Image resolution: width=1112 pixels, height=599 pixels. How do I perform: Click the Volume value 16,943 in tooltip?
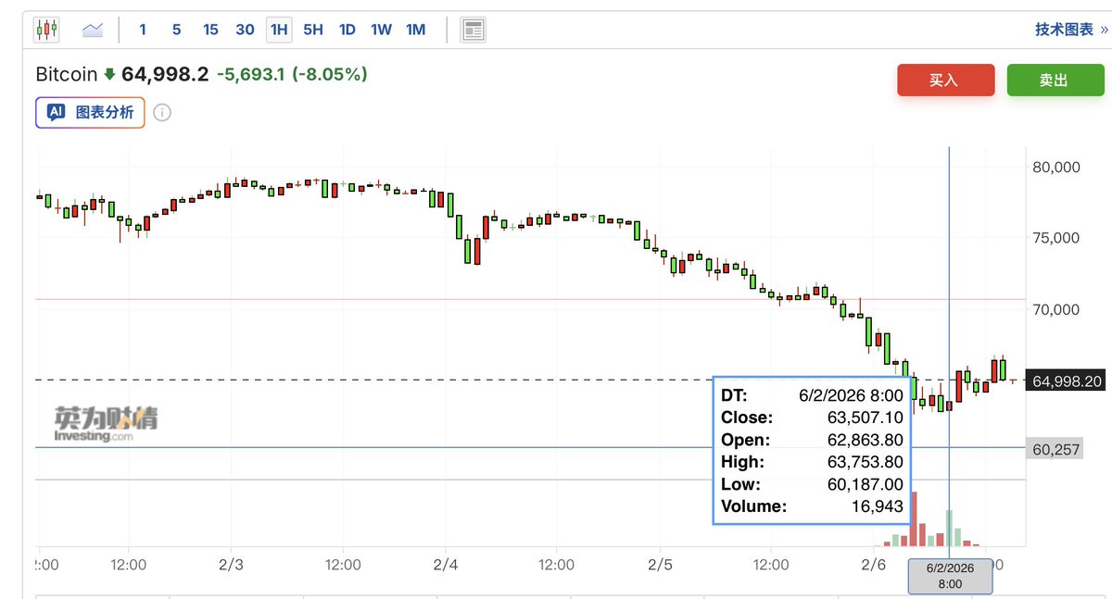point(879,506)
